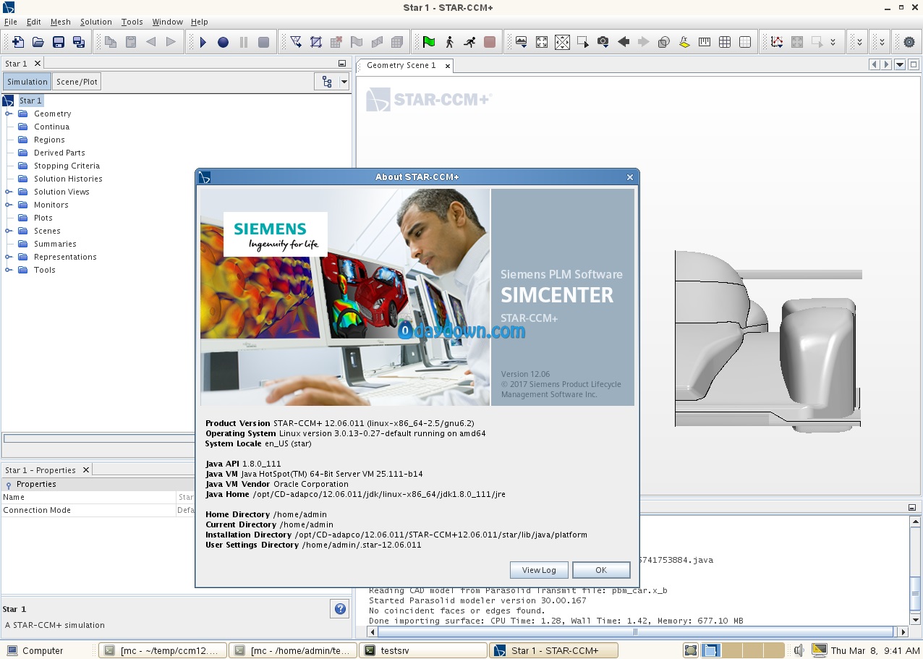Click the plot chart toolbar icon

pos(777,42)
